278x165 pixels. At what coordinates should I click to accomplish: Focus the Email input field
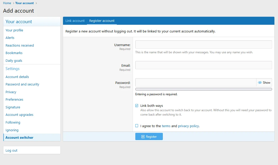tap(203, 65)
